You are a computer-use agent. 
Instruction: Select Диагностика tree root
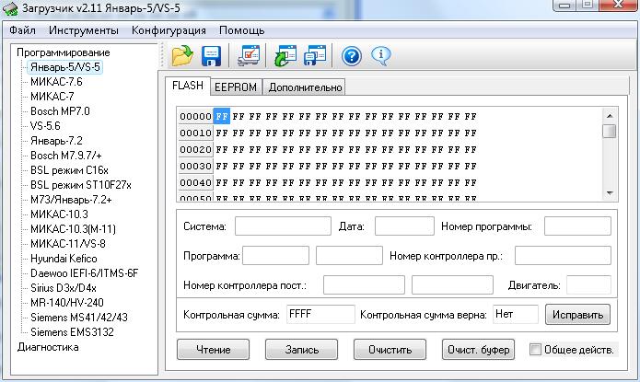coord(48,347)
